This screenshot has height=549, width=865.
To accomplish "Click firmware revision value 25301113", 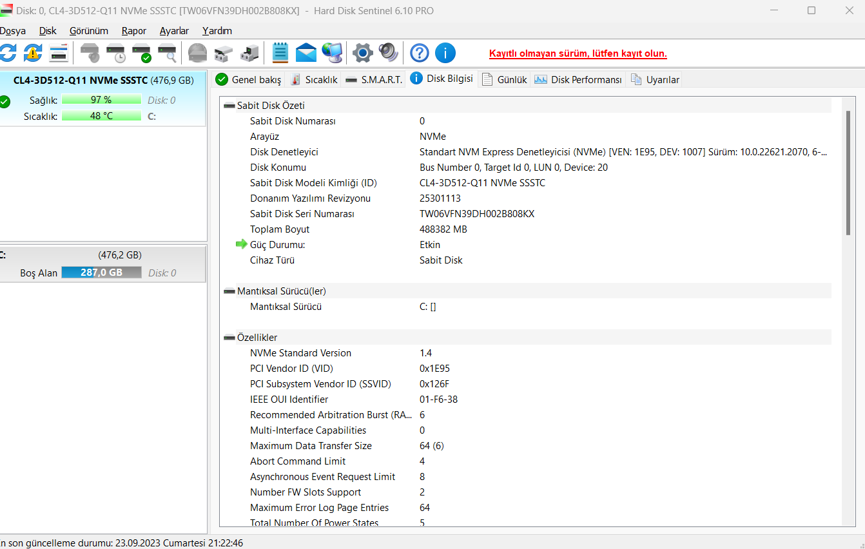I will coord(440,198).
